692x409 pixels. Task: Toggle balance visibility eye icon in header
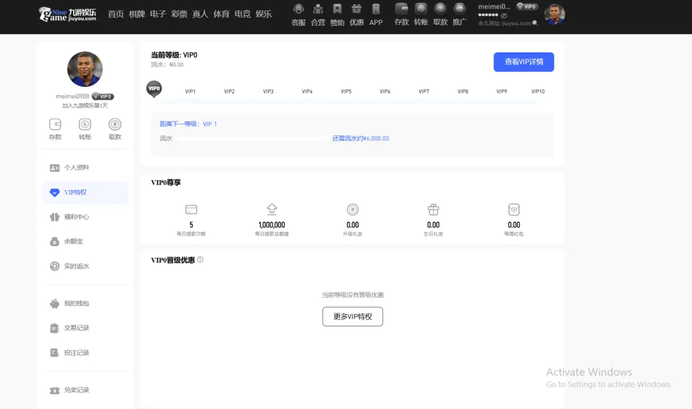pyautogui.click(x=504, y=16)
